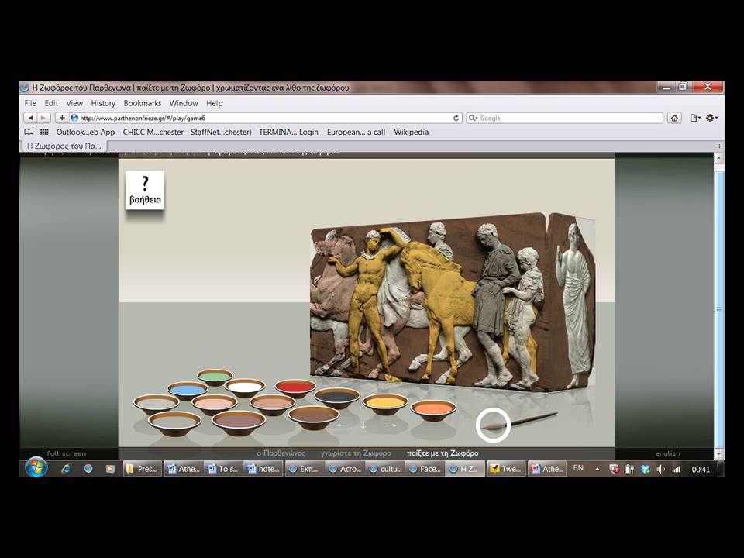Open the γνωρίστε τη Ζωφόρο section
Viewport: 744px width, 558px height.
356,453
